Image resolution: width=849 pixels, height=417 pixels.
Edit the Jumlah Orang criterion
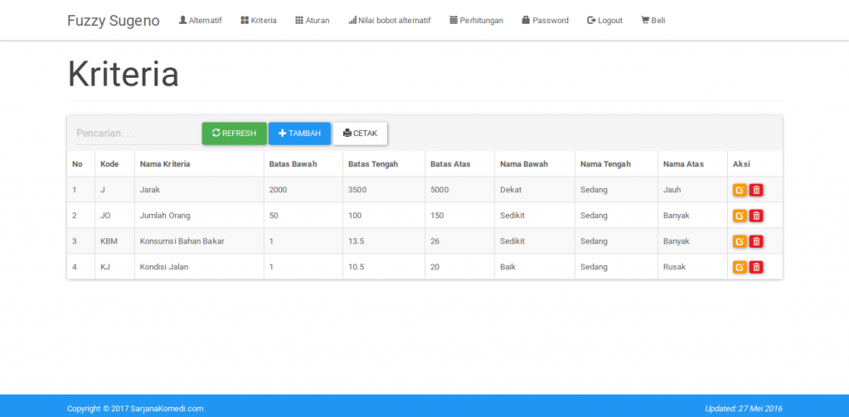click(740, 216)
